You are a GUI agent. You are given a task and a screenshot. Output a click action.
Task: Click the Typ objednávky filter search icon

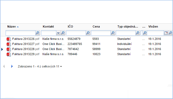coord(137,33)
